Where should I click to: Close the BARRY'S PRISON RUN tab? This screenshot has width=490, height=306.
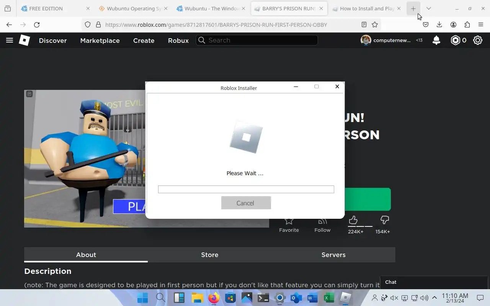coord(321,8)
